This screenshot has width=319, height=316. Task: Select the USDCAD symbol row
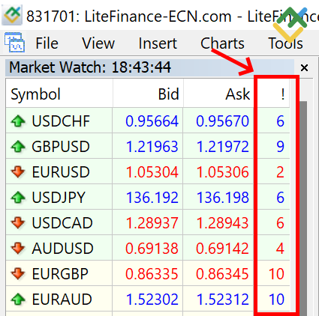click(148, 222)
